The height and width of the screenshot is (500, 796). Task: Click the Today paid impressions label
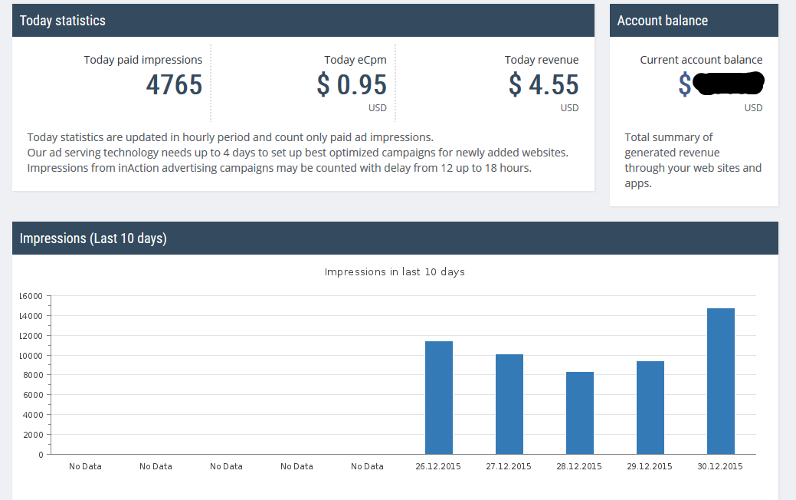pos(143,60)
